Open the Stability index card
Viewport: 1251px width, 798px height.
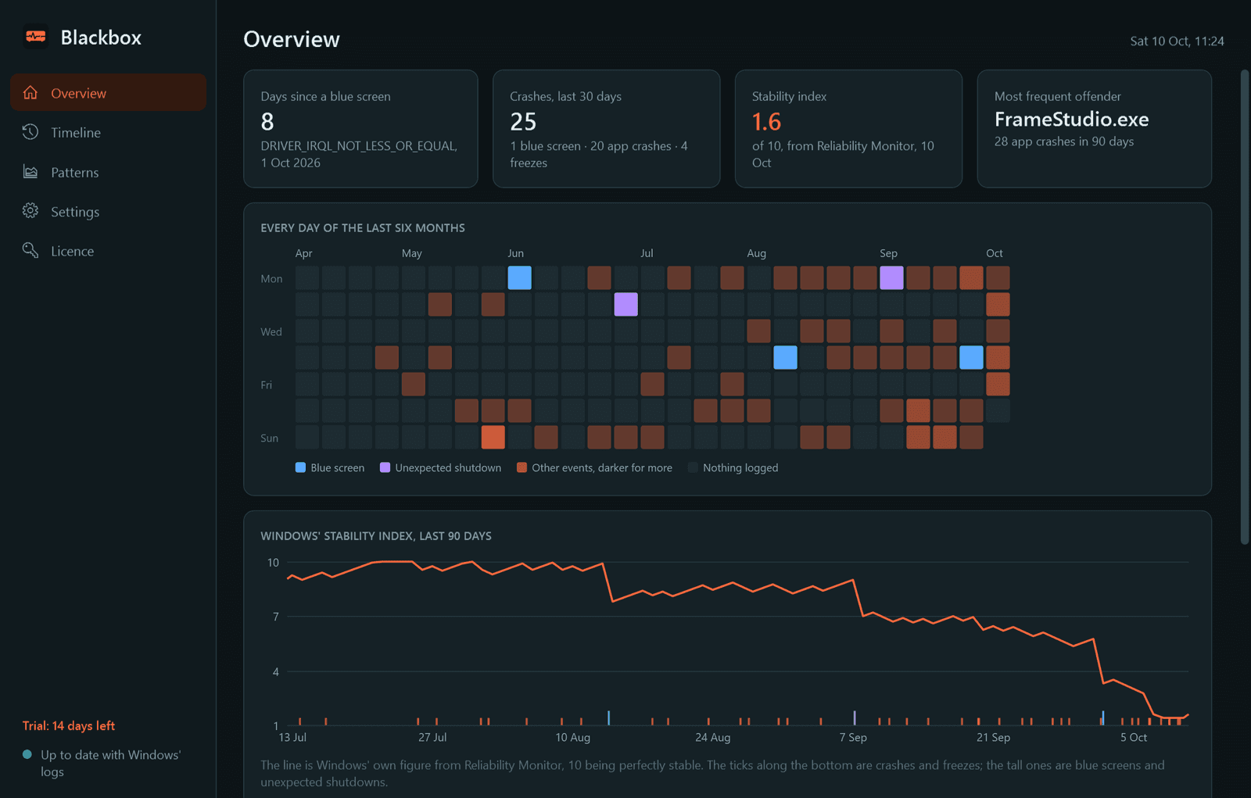pyautogui.click(x=848, y=128)
